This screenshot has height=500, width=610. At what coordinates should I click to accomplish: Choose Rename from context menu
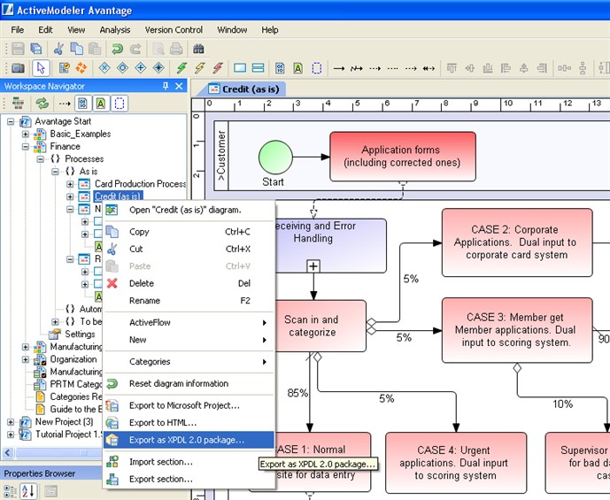[189, 301]
